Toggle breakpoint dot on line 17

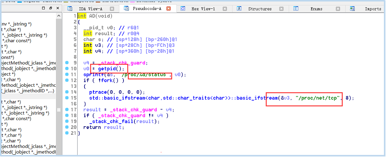click(67, 109)
